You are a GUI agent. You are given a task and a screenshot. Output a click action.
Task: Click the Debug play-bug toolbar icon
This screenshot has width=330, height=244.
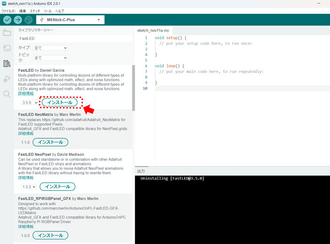(28, 20)
